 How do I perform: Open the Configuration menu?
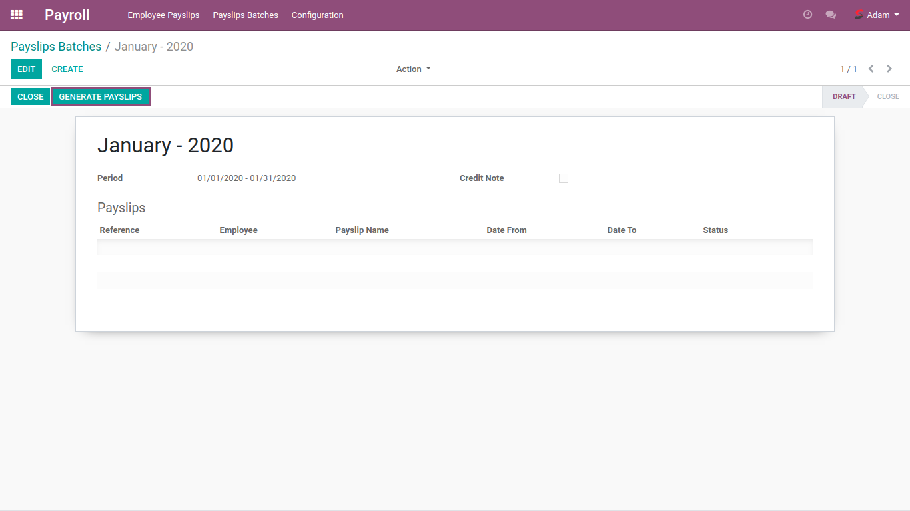coord(317,15)
